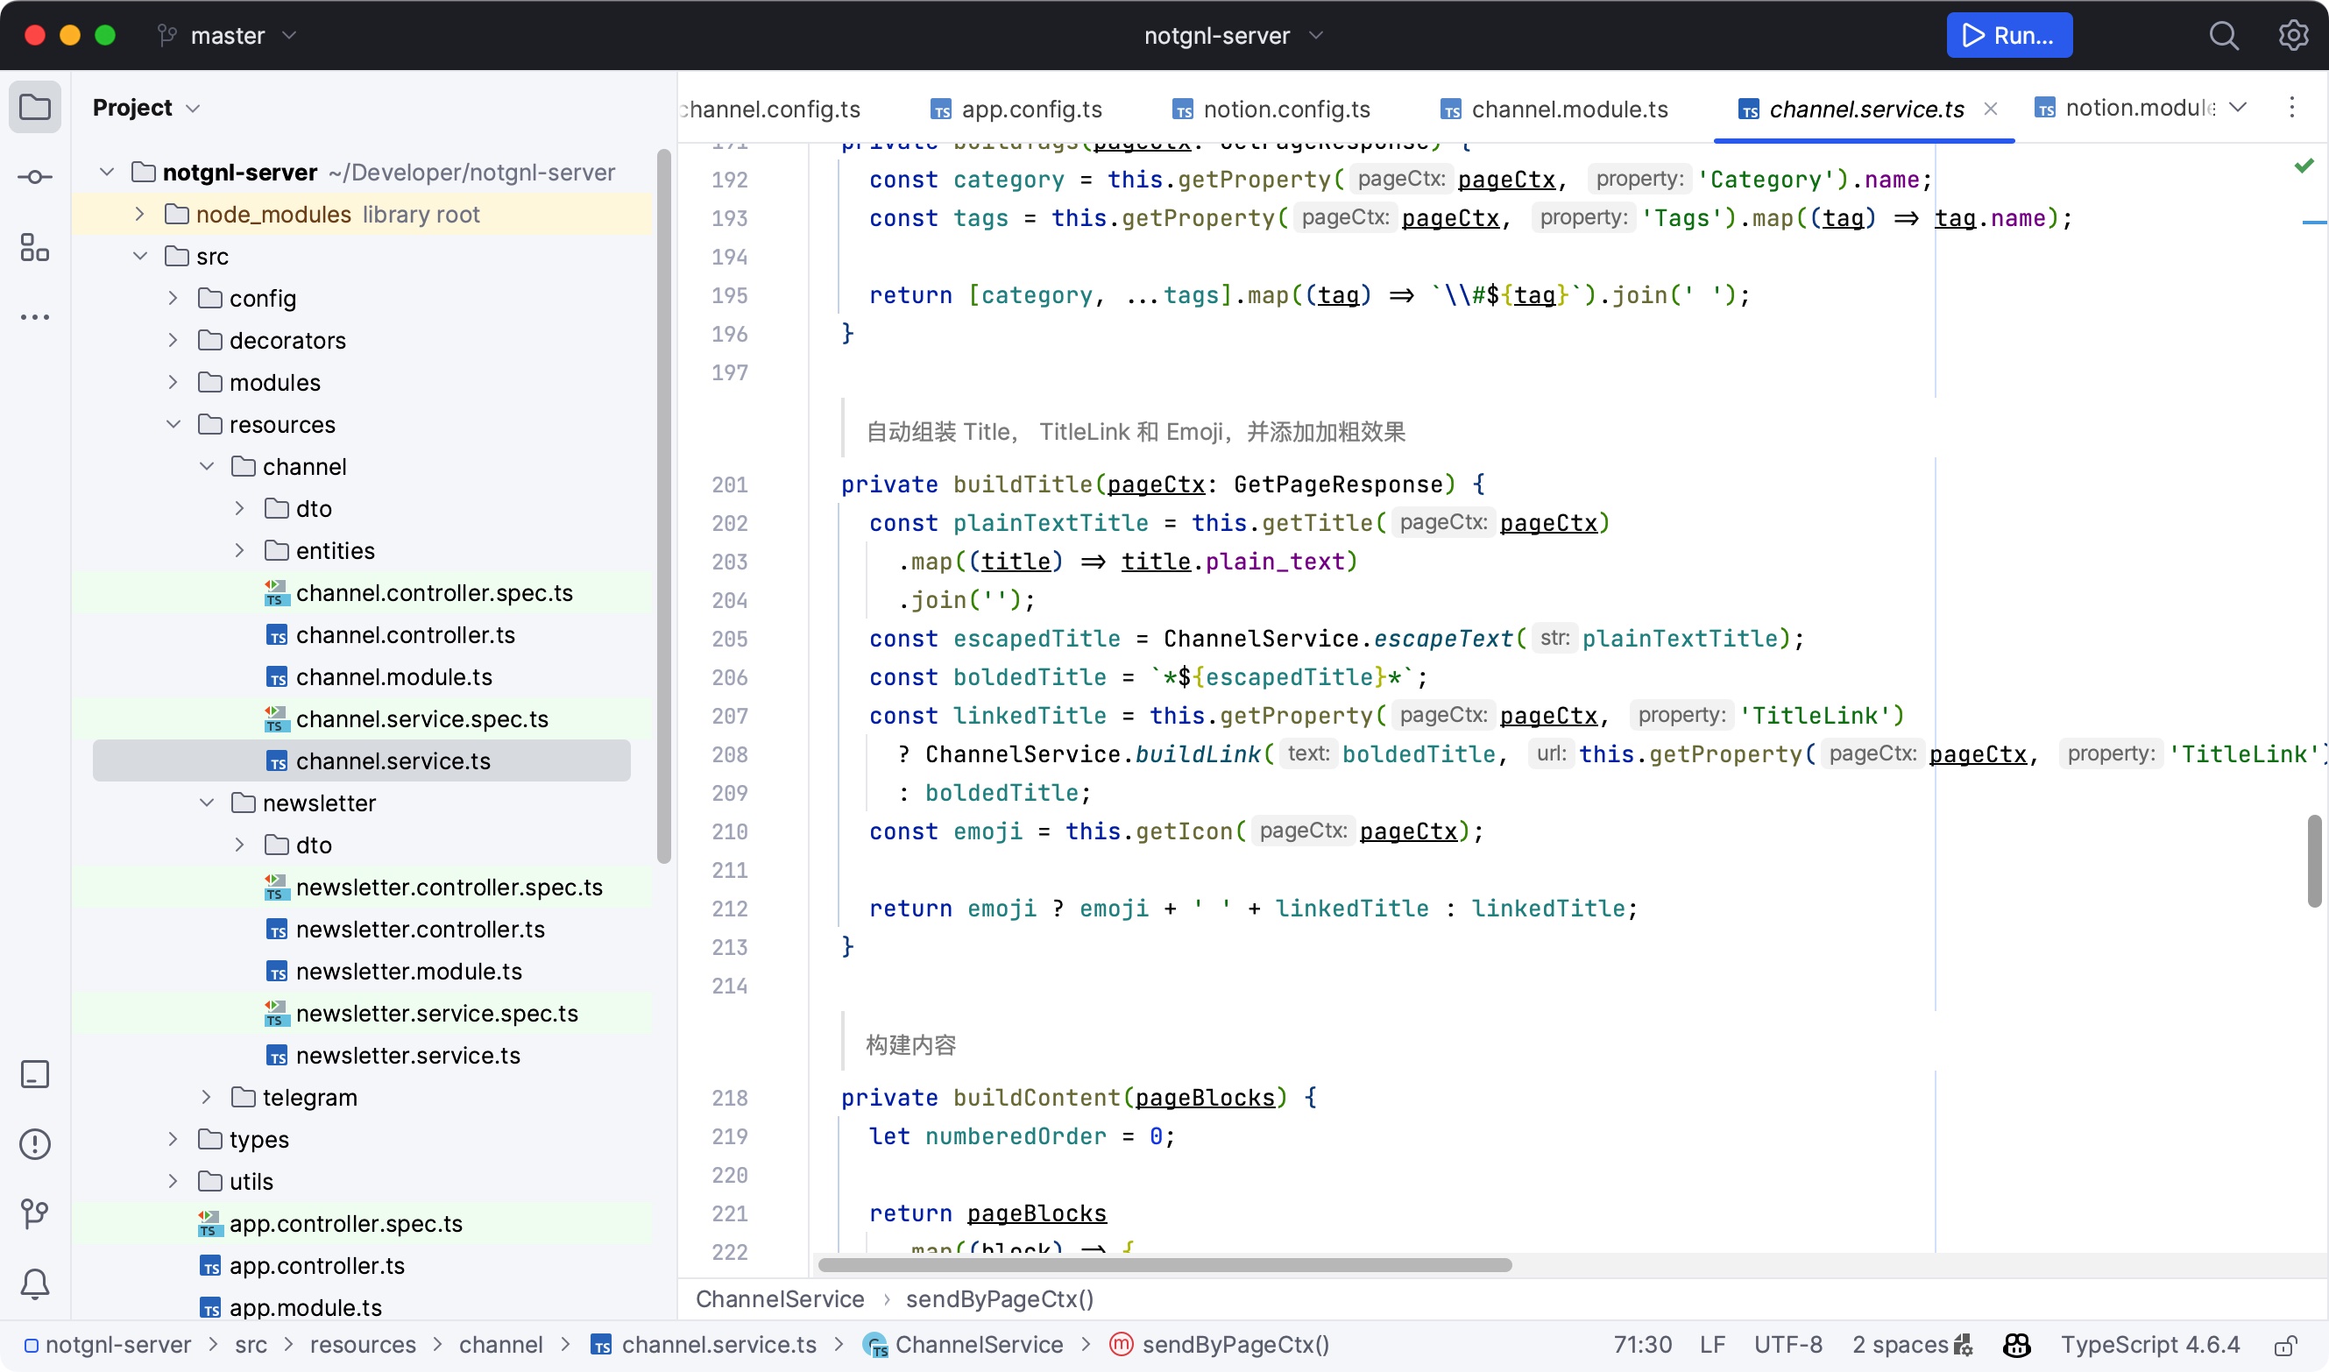Click the project tree vertical scrollbar
Viewport: 2329px width, 1372px height.
pos(664,506)
